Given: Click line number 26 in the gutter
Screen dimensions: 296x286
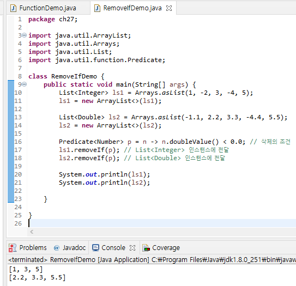Looking at the screenshot, I should [x=18, y=223].
